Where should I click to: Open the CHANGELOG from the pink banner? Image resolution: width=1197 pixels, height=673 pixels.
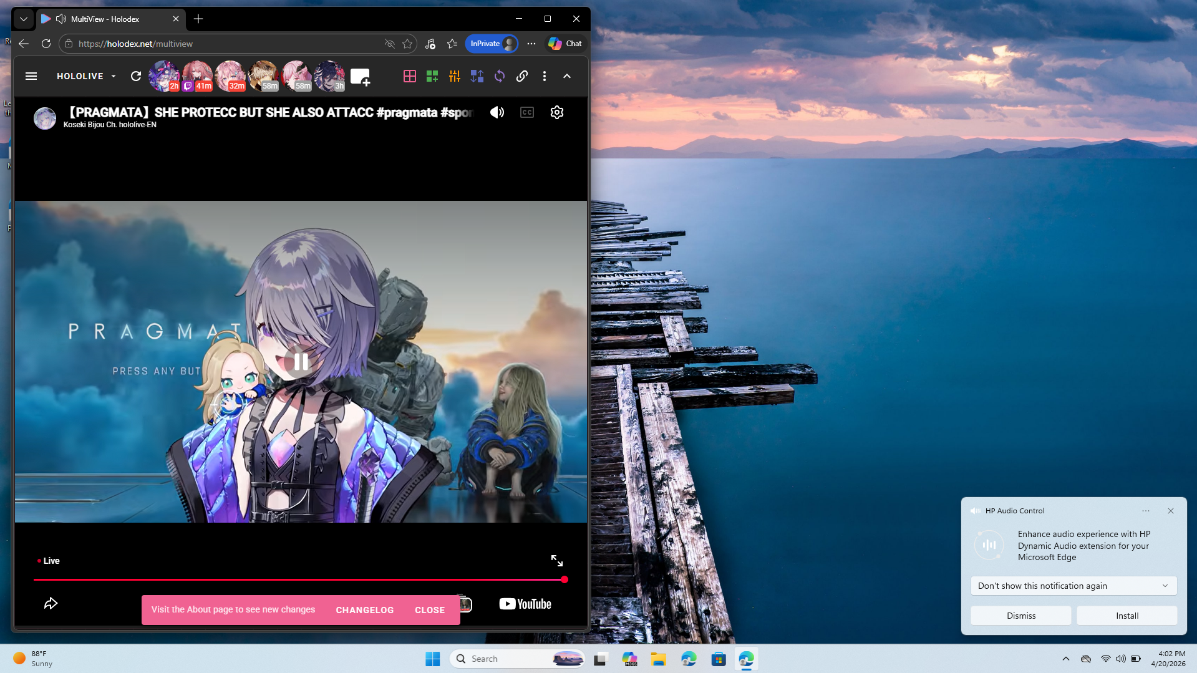click(x=365, y=610)
